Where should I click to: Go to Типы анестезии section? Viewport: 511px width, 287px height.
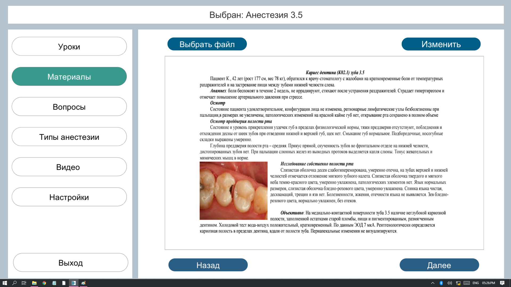point(69,137)
